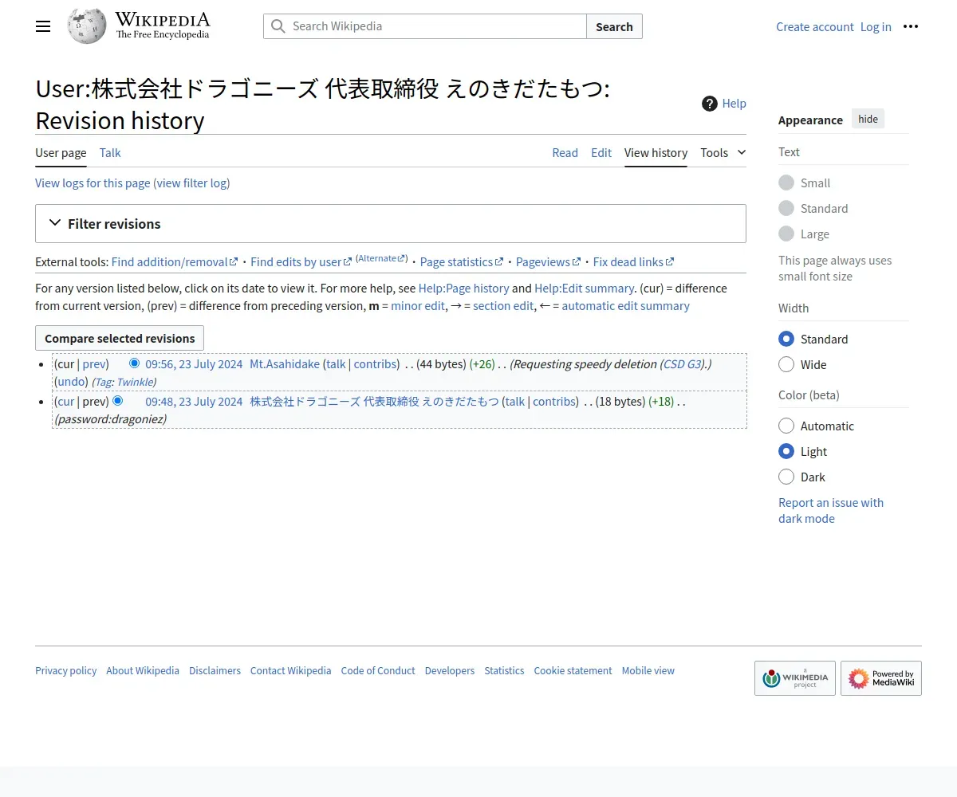957x797 pixels.
Task: Open View logs for this page link
Action: tap(93, 183)
